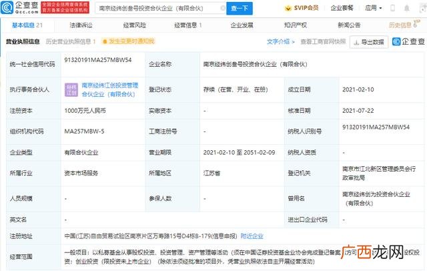Viewport: 427px width, 271px height.
Task: Open 文字介绍 link
Action: pos(280,41)
